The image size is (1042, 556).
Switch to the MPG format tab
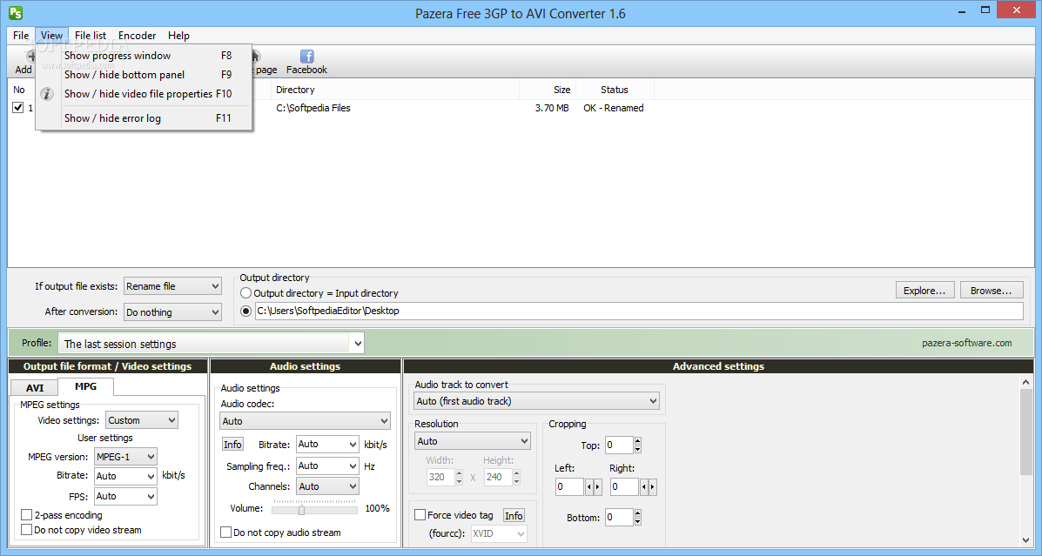click(x=85, y=386)
